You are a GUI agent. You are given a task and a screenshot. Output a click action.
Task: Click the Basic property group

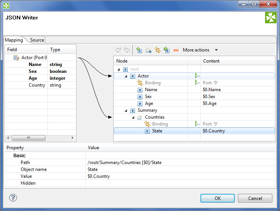pyautogui.click(x=20, y=156)
